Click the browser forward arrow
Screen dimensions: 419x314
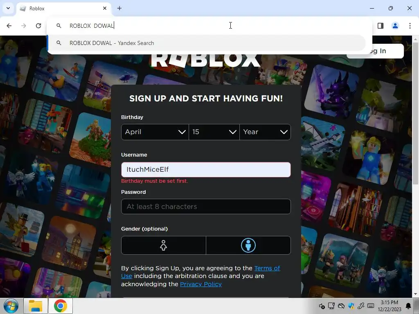tap(24, 26)
